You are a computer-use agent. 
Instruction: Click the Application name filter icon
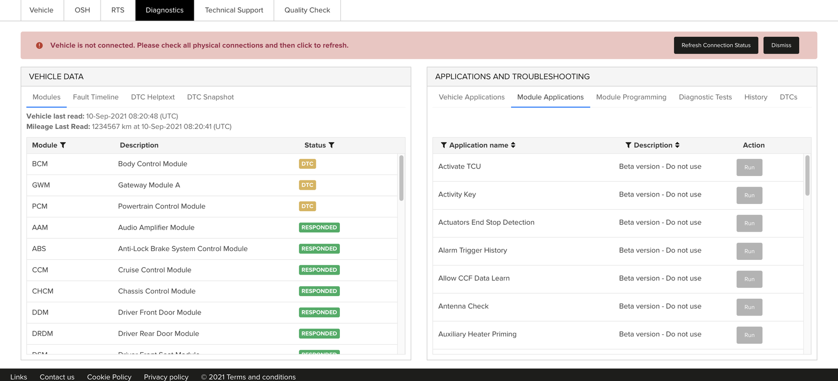(x=444, y=145)
